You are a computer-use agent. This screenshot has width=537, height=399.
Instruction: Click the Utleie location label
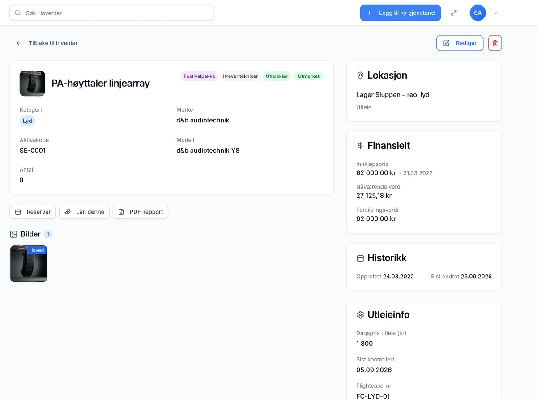364,107
